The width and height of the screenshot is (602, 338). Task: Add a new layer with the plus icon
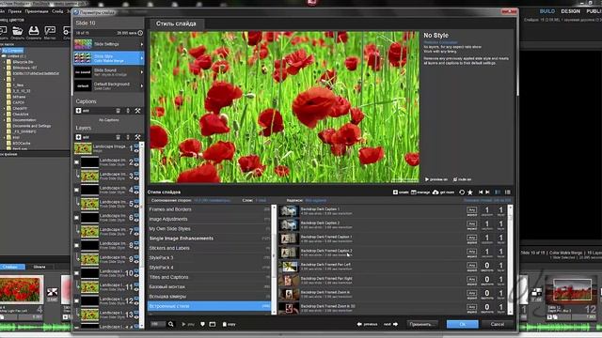[x=78, y=137]
